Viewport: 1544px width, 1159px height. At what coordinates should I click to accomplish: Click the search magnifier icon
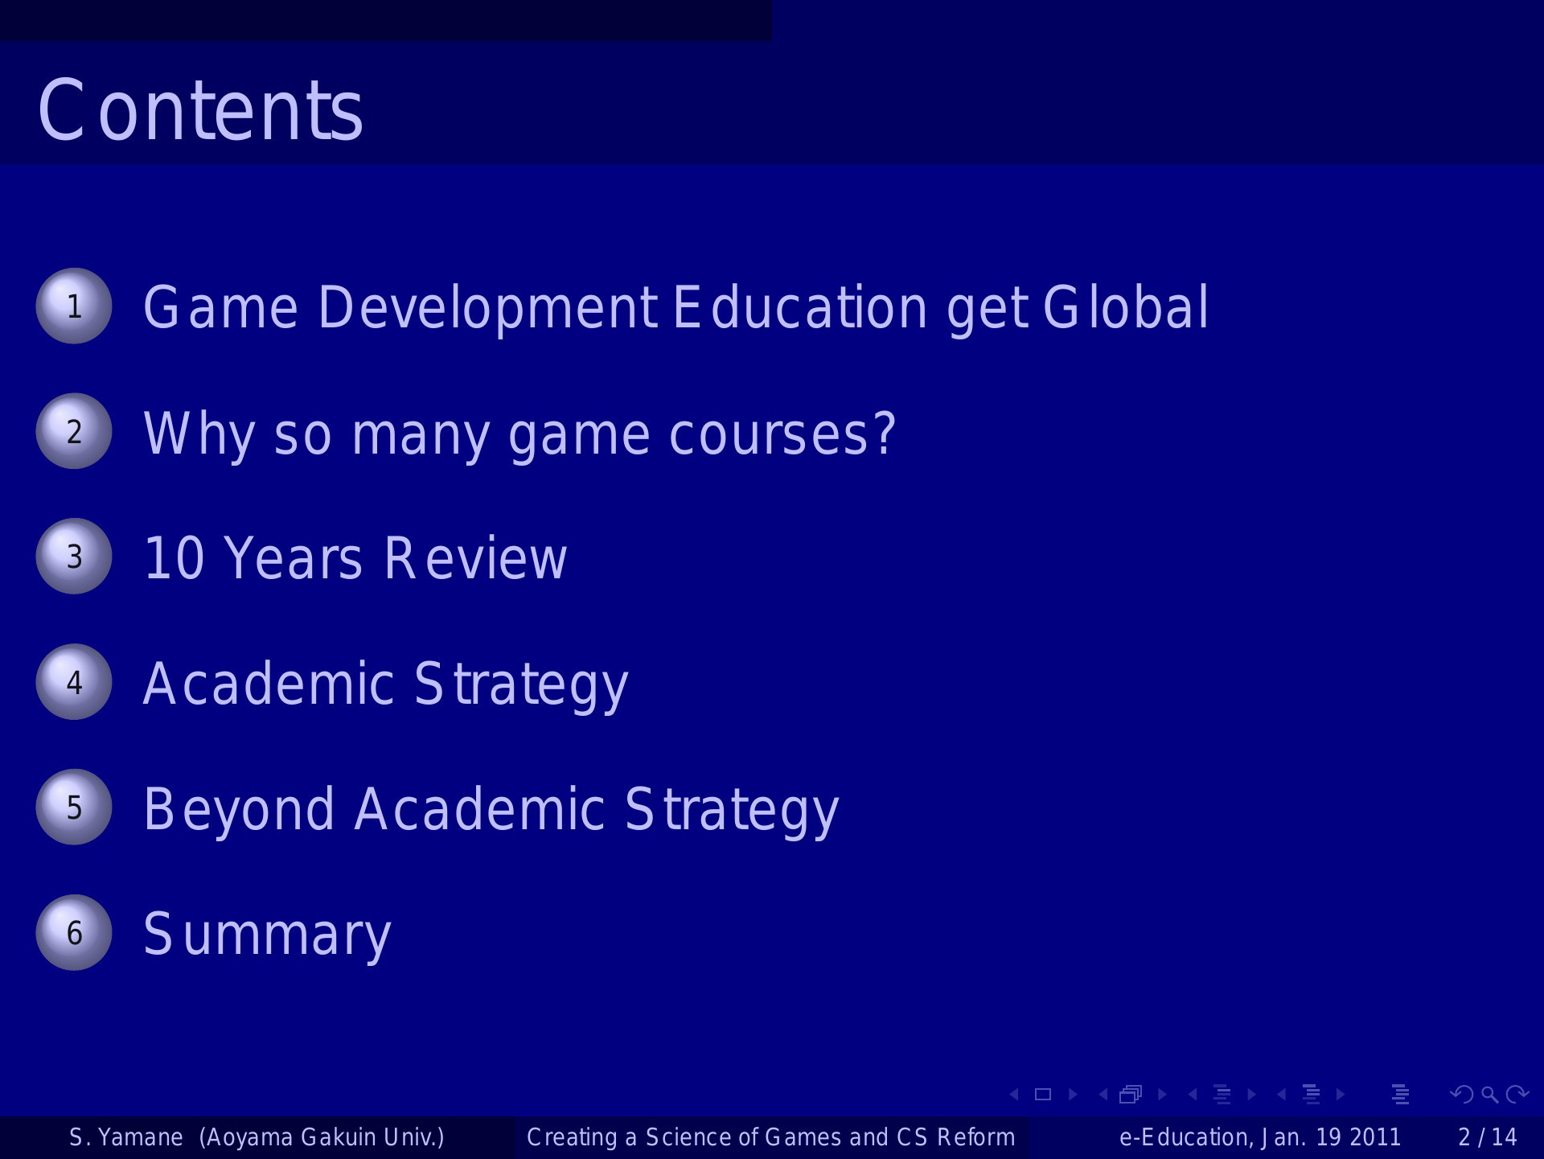(x=1490, y=1095)
